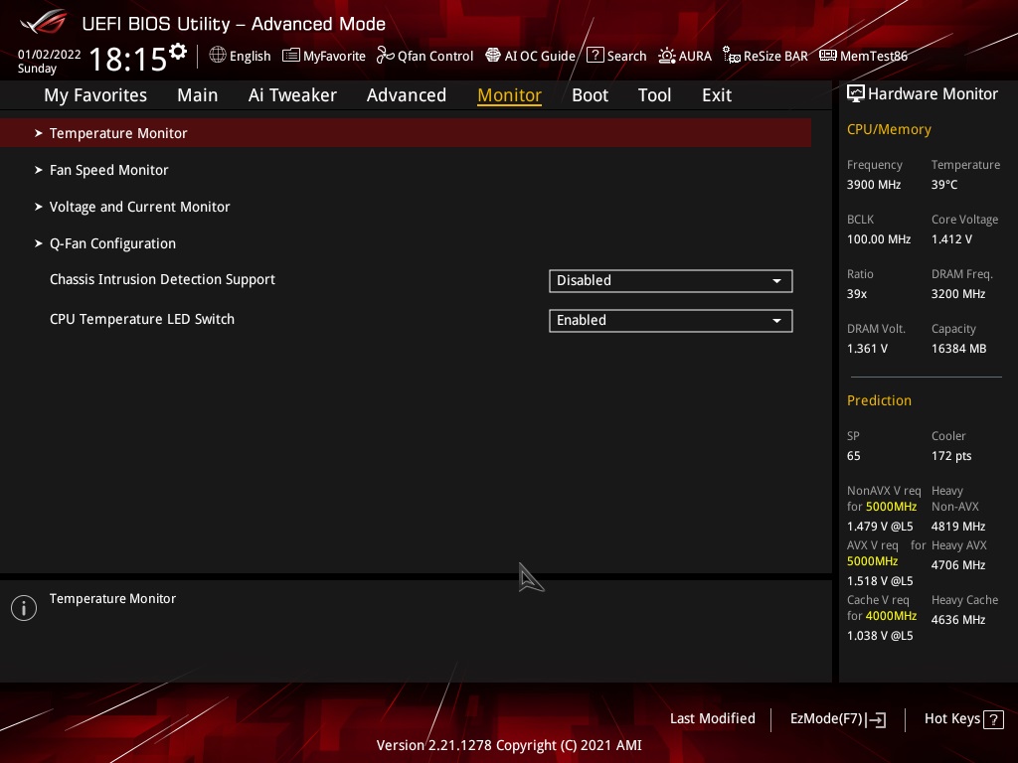Expand the Q-Fan Configuration submenu
The height and width of the screenshot is (763, 1018).
[112, 243]
